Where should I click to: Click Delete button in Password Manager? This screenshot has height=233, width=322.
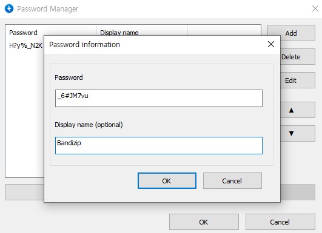298,57
